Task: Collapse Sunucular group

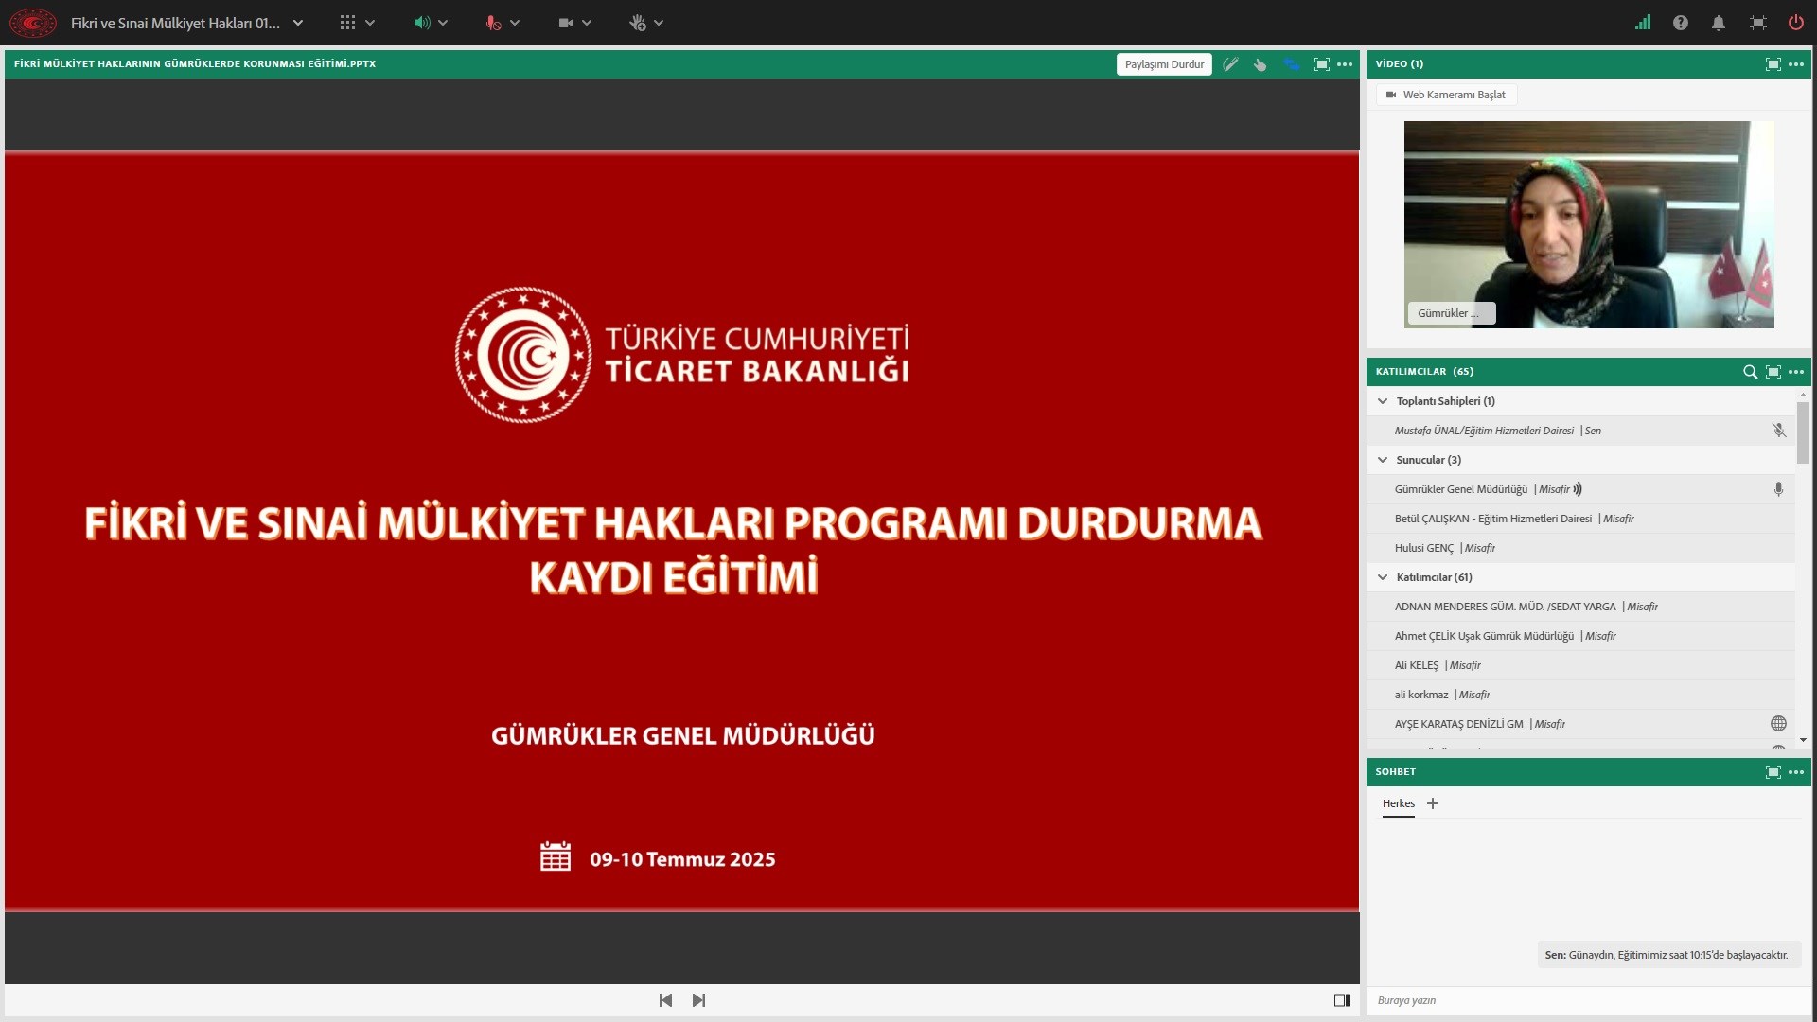Action: 1383,460
